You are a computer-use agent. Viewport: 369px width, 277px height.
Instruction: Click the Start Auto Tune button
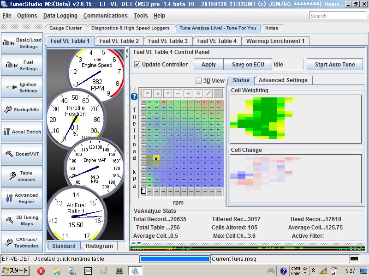click(335, 64)
